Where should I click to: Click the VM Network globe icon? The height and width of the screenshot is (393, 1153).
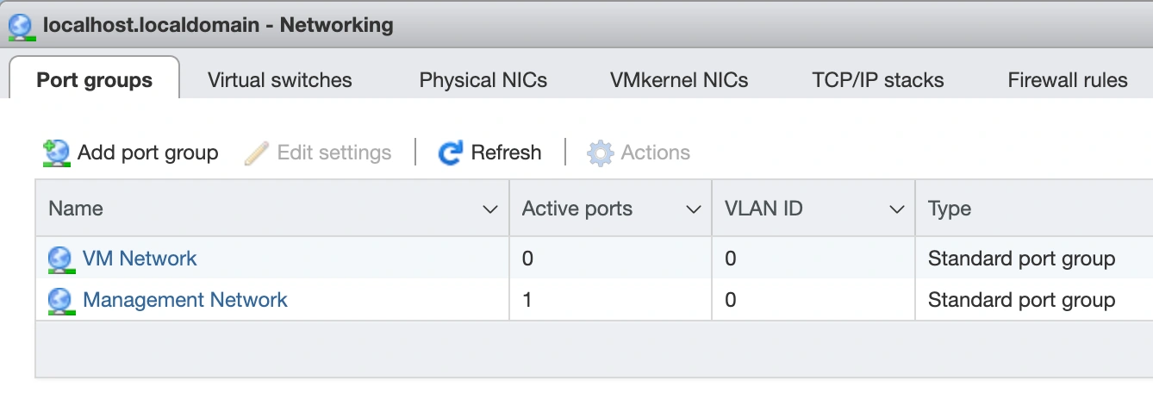pos(59,259)
